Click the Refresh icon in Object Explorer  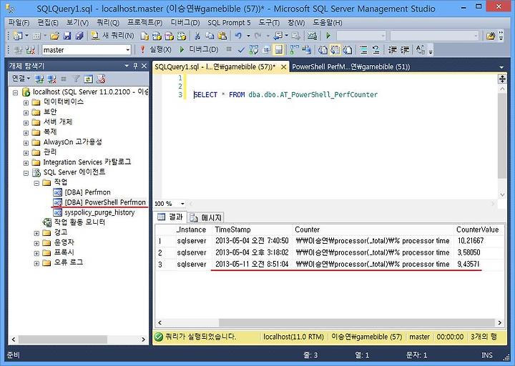tap(88, 79)
